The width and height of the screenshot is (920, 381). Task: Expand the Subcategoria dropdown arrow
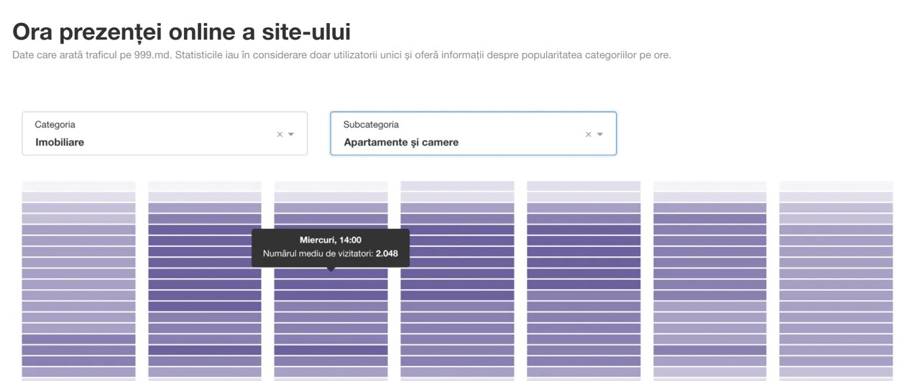tap(599, 134)
